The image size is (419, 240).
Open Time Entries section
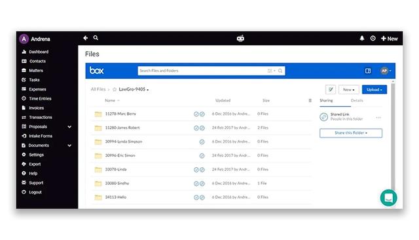[37, 98]
